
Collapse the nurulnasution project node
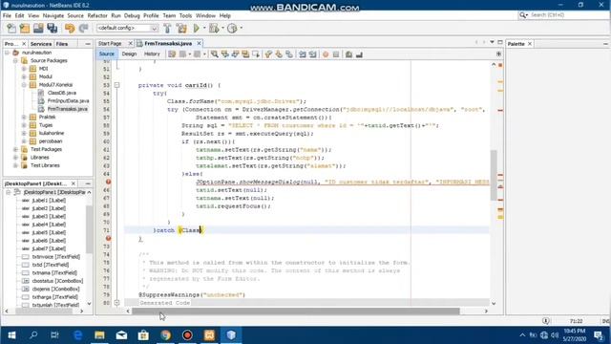(x=8, y=53)
